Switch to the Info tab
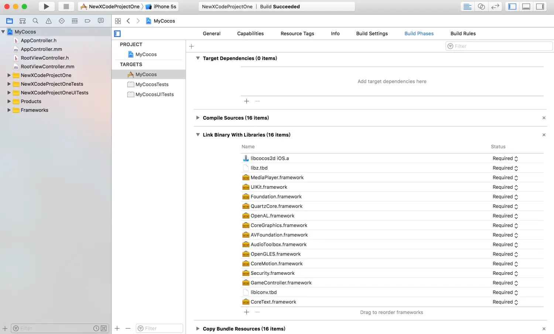This screenshot has height=334, width=554. [x=335, y=34]
